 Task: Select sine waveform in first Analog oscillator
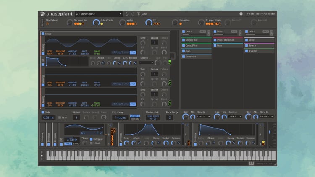(133, 52)
